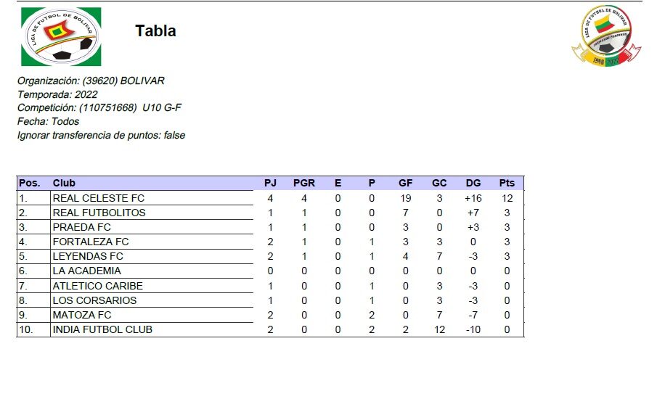Click the Pts column header
The image size is (665, 415).
(x=507, y=183)
